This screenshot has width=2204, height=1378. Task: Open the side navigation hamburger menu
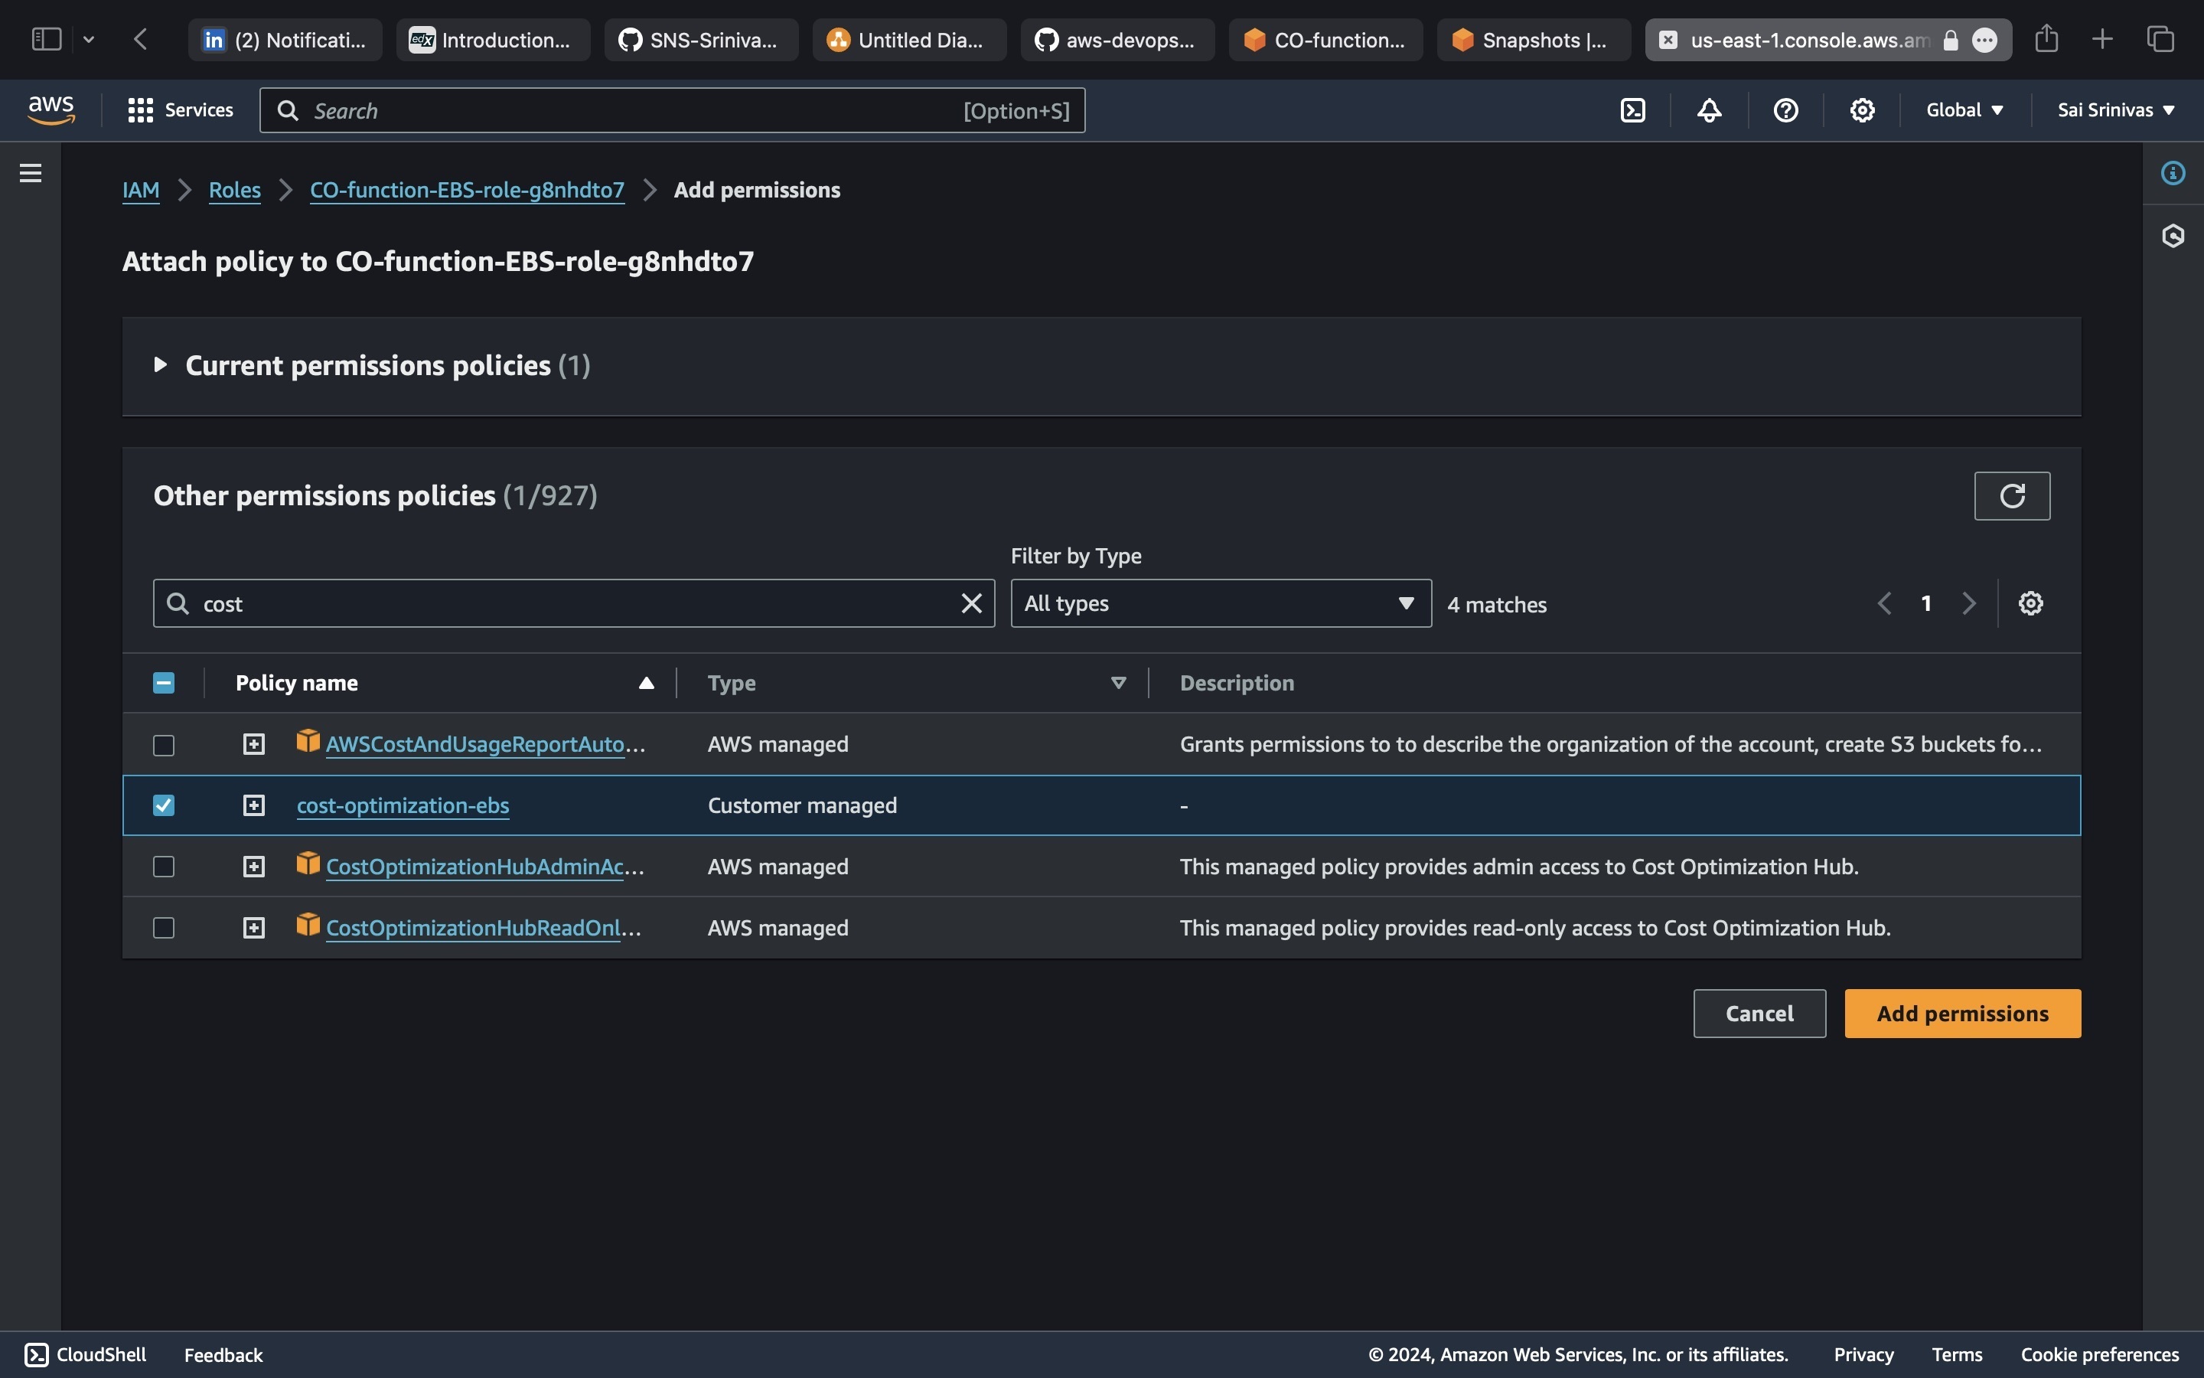[x=30, y=171]
